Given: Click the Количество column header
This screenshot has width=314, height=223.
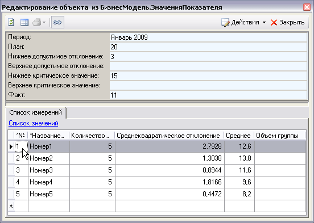Looking at the screenshot, I should click(x=92, y=136).
